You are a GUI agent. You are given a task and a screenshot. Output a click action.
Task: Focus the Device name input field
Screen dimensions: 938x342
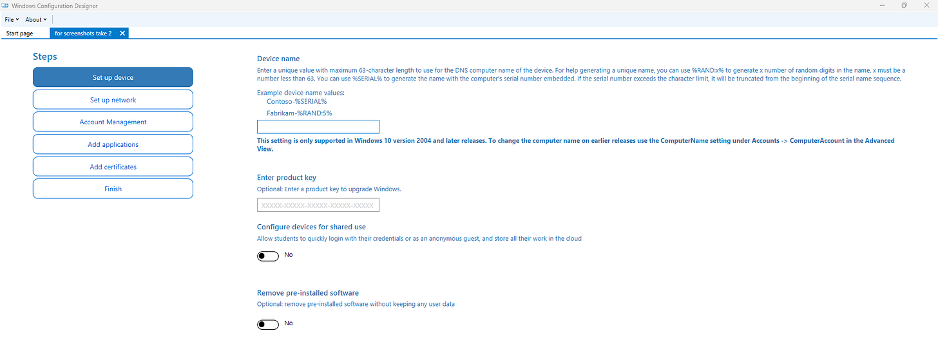coord(318,126)
